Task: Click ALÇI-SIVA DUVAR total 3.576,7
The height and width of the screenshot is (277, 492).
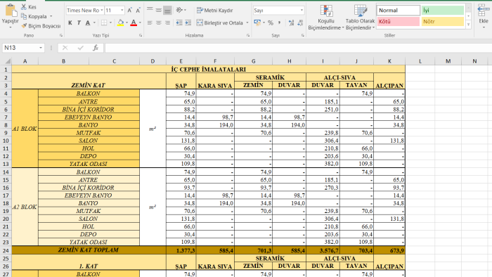Action: [x=323, y=250]
